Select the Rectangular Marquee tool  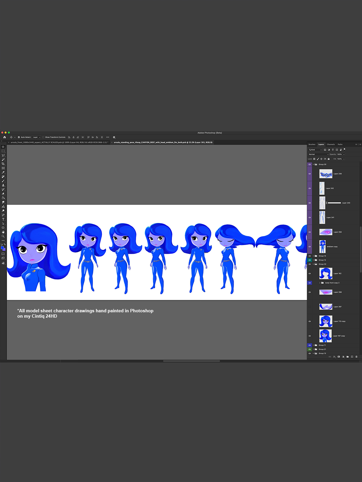3,151
